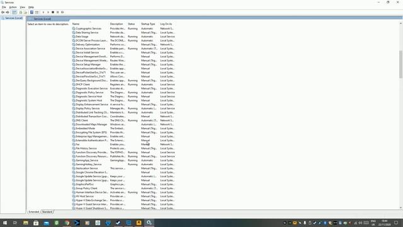Image resolution: width=403 pixels, height=227 pixels.
Task: Select Encrypting File System (EFS) row
Action: (x=123, y=132)
